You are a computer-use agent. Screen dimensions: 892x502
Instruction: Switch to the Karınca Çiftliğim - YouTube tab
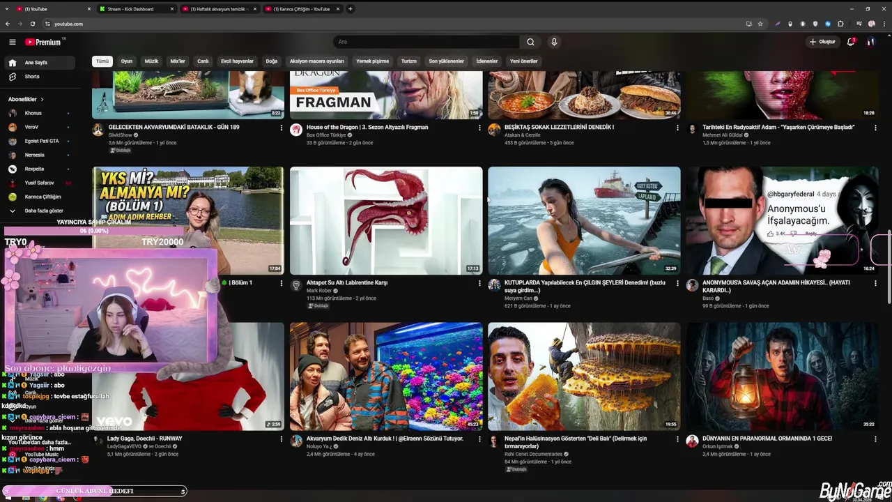[302, 9]
